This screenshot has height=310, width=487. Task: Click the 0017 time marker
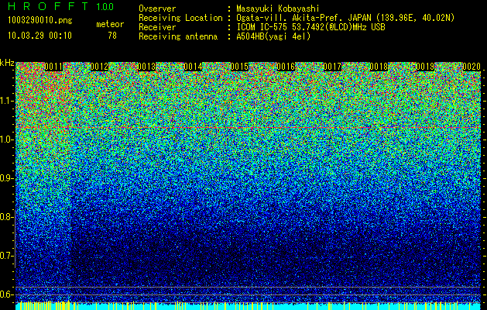coord(332,67)
